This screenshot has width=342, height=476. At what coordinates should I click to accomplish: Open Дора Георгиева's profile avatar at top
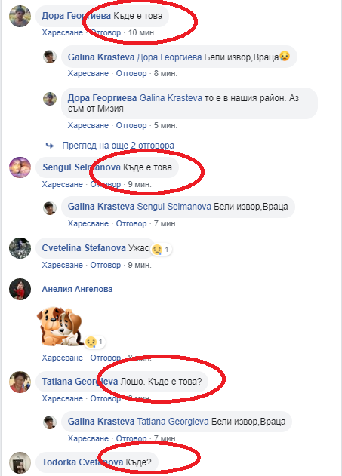(20, 17)
